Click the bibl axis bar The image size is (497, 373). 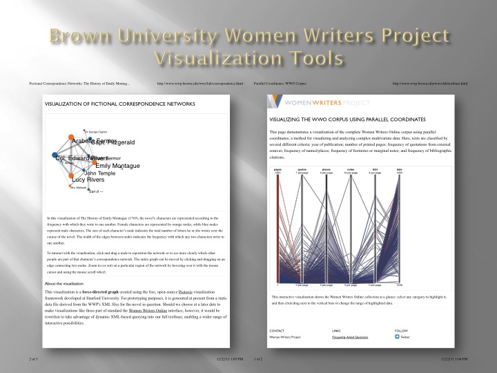click(375, 228)
